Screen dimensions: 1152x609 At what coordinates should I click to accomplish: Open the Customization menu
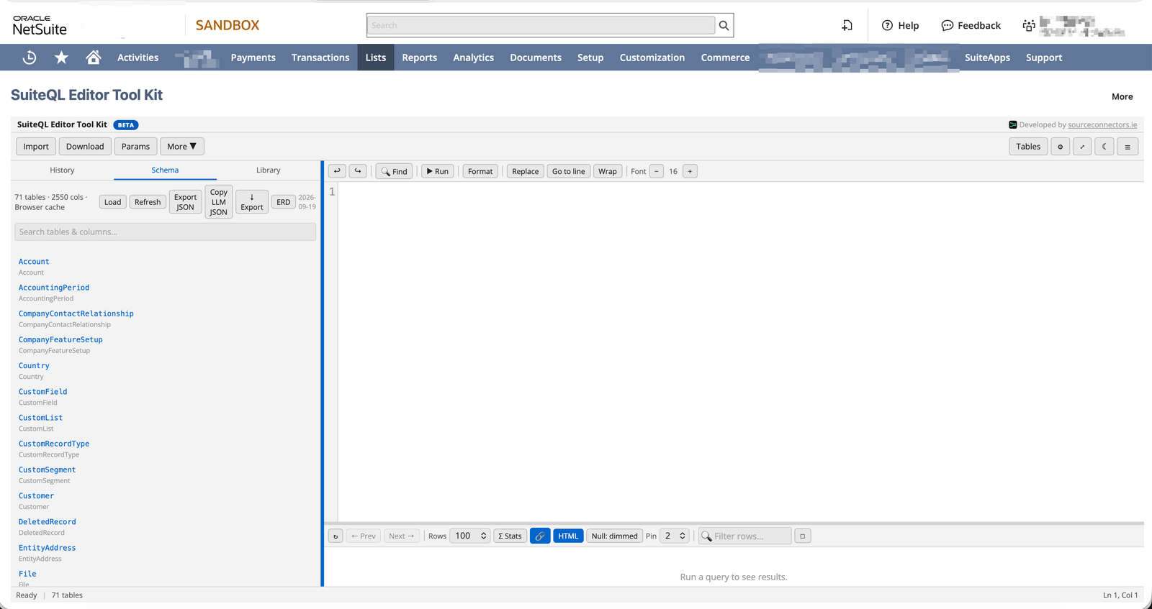(652, 58)
